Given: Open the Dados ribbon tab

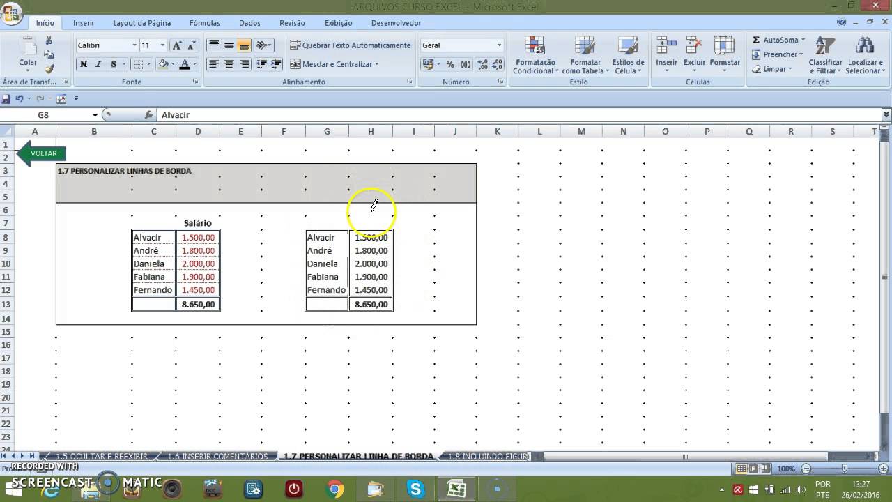Looking at the screenshot, I should 249,23.
